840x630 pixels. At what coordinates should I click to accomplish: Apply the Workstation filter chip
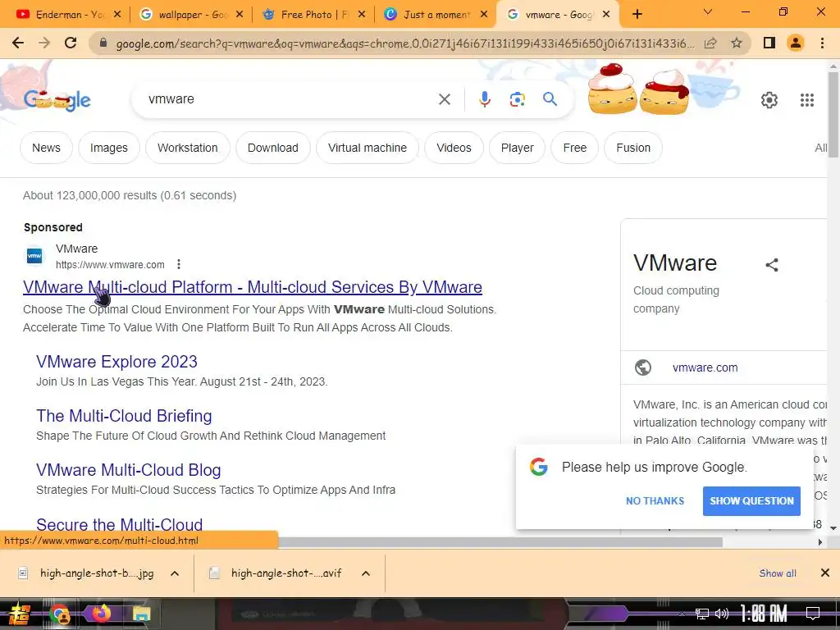tap(188, 148)
